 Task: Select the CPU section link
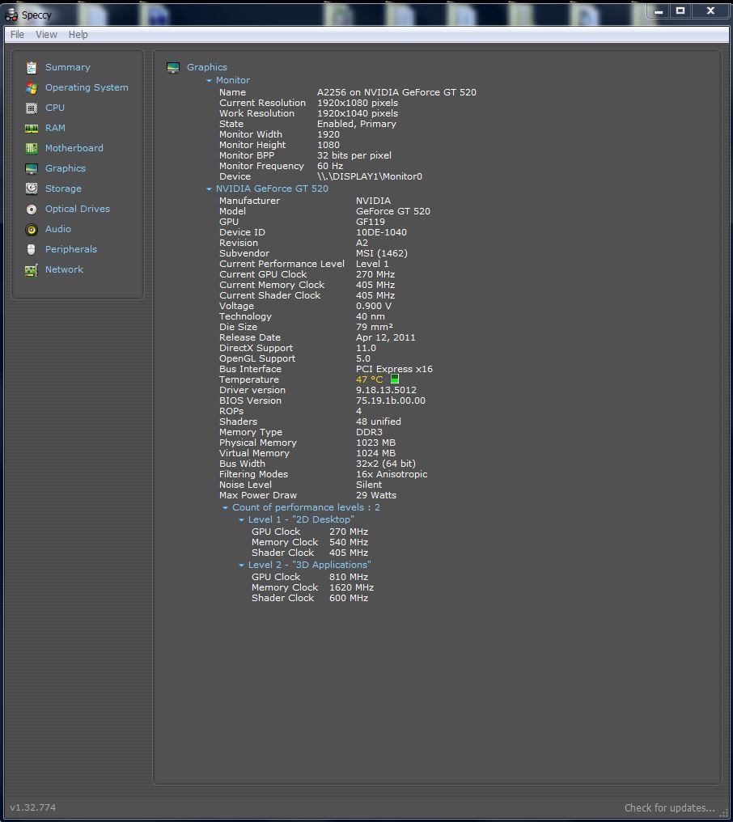(x=54, y=108)
